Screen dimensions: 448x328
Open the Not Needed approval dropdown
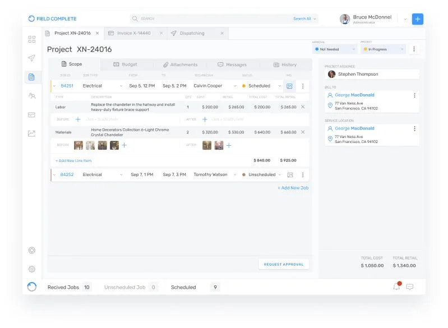[335, 49]
